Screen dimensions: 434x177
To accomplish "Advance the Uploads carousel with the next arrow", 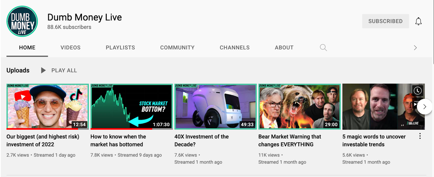I will pos(425,107).
